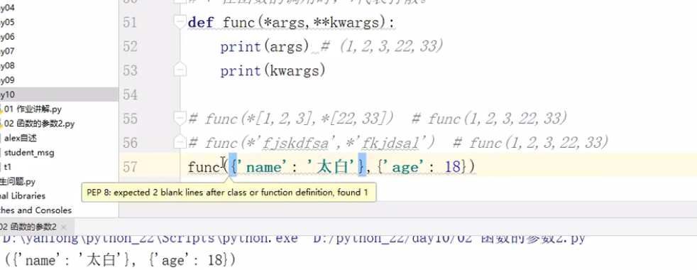Click 'print(kwargs)' on line 53

pos(273,70)
